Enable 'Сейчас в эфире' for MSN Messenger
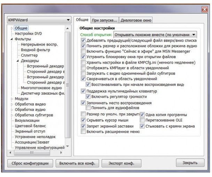The height and width of the screenshot is (177, 212). pyautogui.click(x=83, y=51)
